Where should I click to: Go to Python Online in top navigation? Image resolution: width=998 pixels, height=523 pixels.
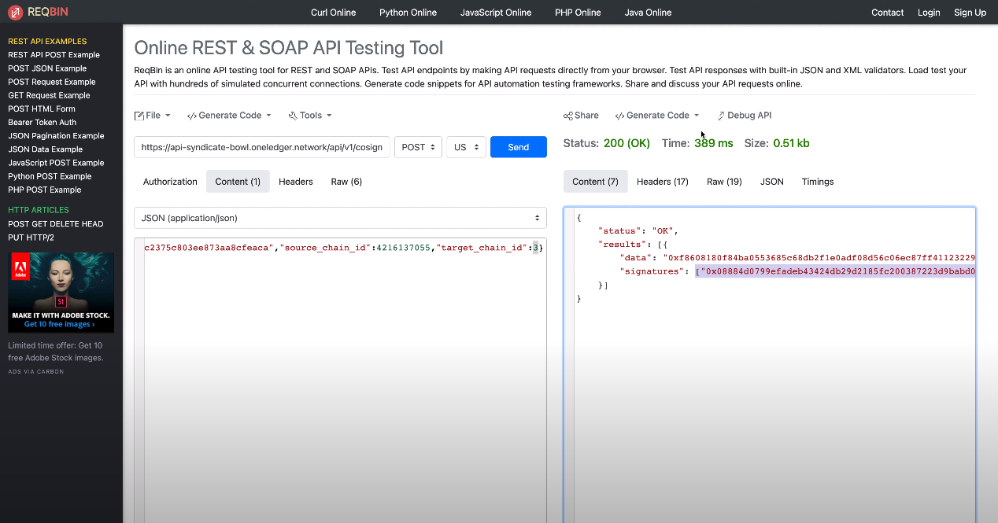pos(408,13)
